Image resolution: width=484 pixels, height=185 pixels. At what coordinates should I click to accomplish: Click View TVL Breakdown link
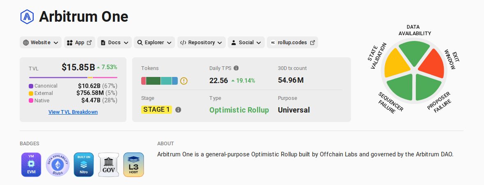[73, 112]
